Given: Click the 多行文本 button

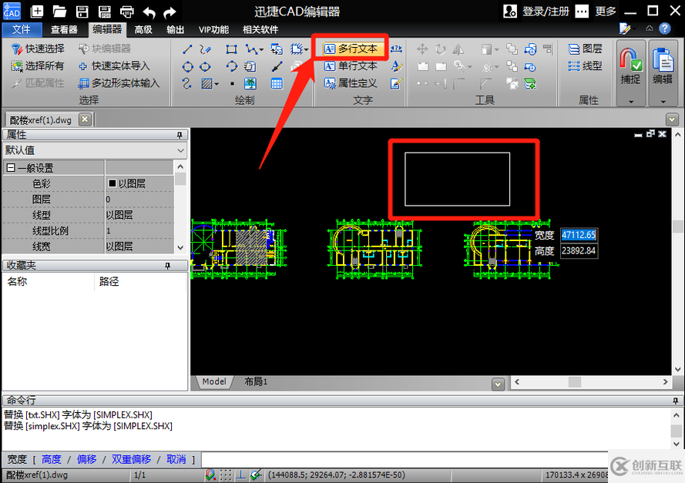Looking at the screenshot, I should 352,49.
